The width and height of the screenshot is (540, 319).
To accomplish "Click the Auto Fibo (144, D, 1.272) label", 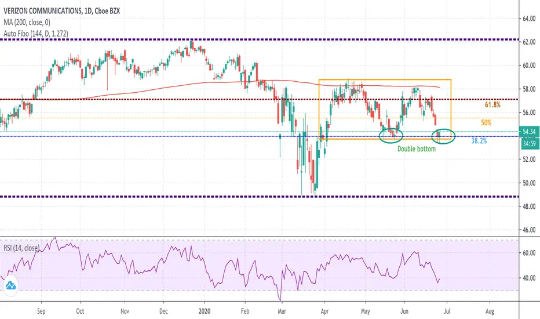I will 36,34.
